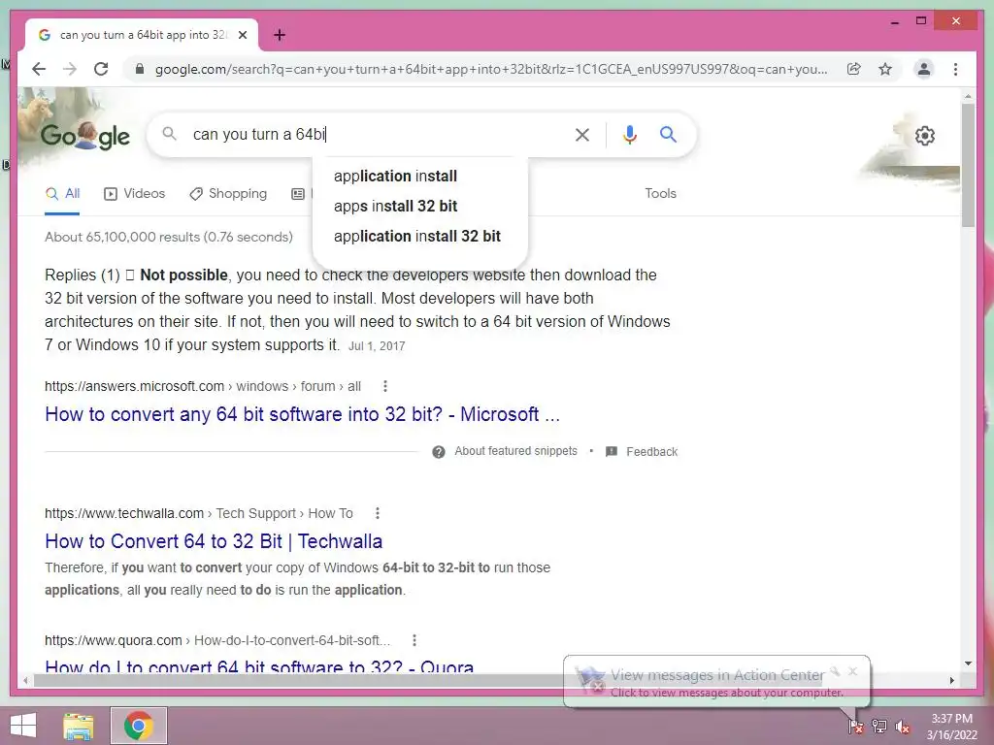The image size is (994, 745).
Task: Click the https://www.techwalla.com breadcrumb
Action: click(124, 513)
